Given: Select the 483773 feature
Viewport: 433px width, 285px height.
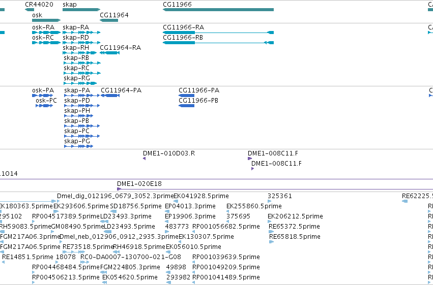Looking at the screenshot, I should pos(167,232).
